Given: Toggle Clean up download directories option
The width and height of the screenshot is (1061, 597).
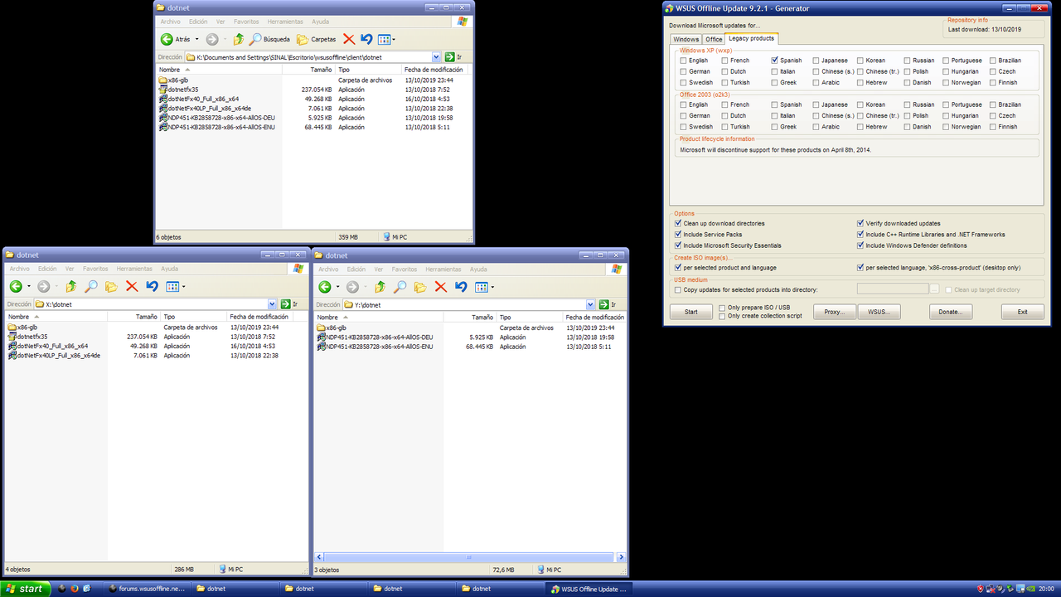Looking at the screenshot, I should point(678,224).
